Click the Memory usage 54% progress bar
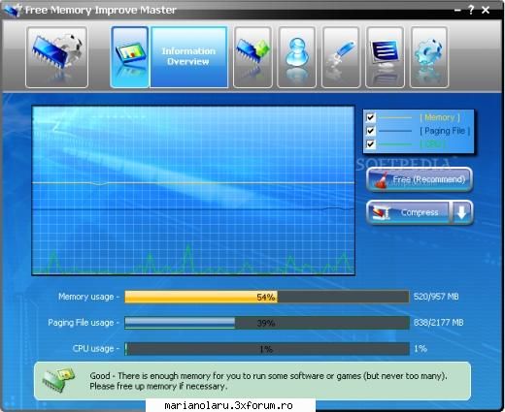 (x=267, y=297)
